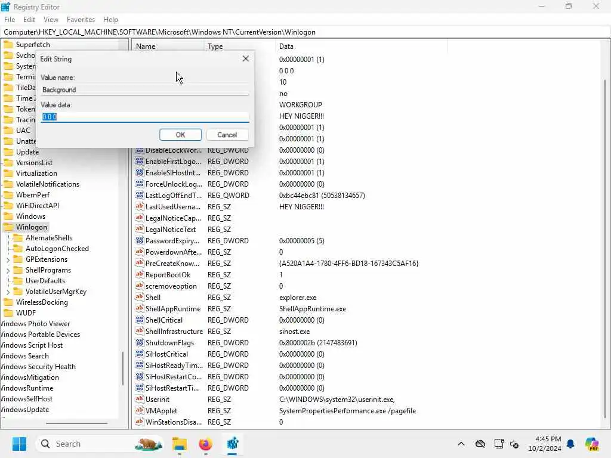Click the DWORD icon beside DisableLockWor...
Viewport: 611px width, 458px height.
pos(139,150)
